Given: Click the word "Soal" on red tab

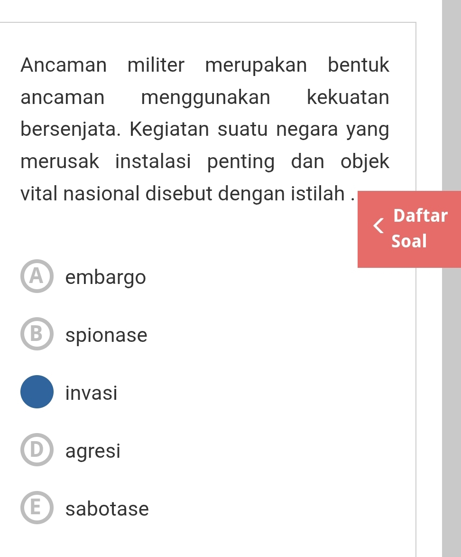Looking at the screenshot, I should (x=409, y=241).
